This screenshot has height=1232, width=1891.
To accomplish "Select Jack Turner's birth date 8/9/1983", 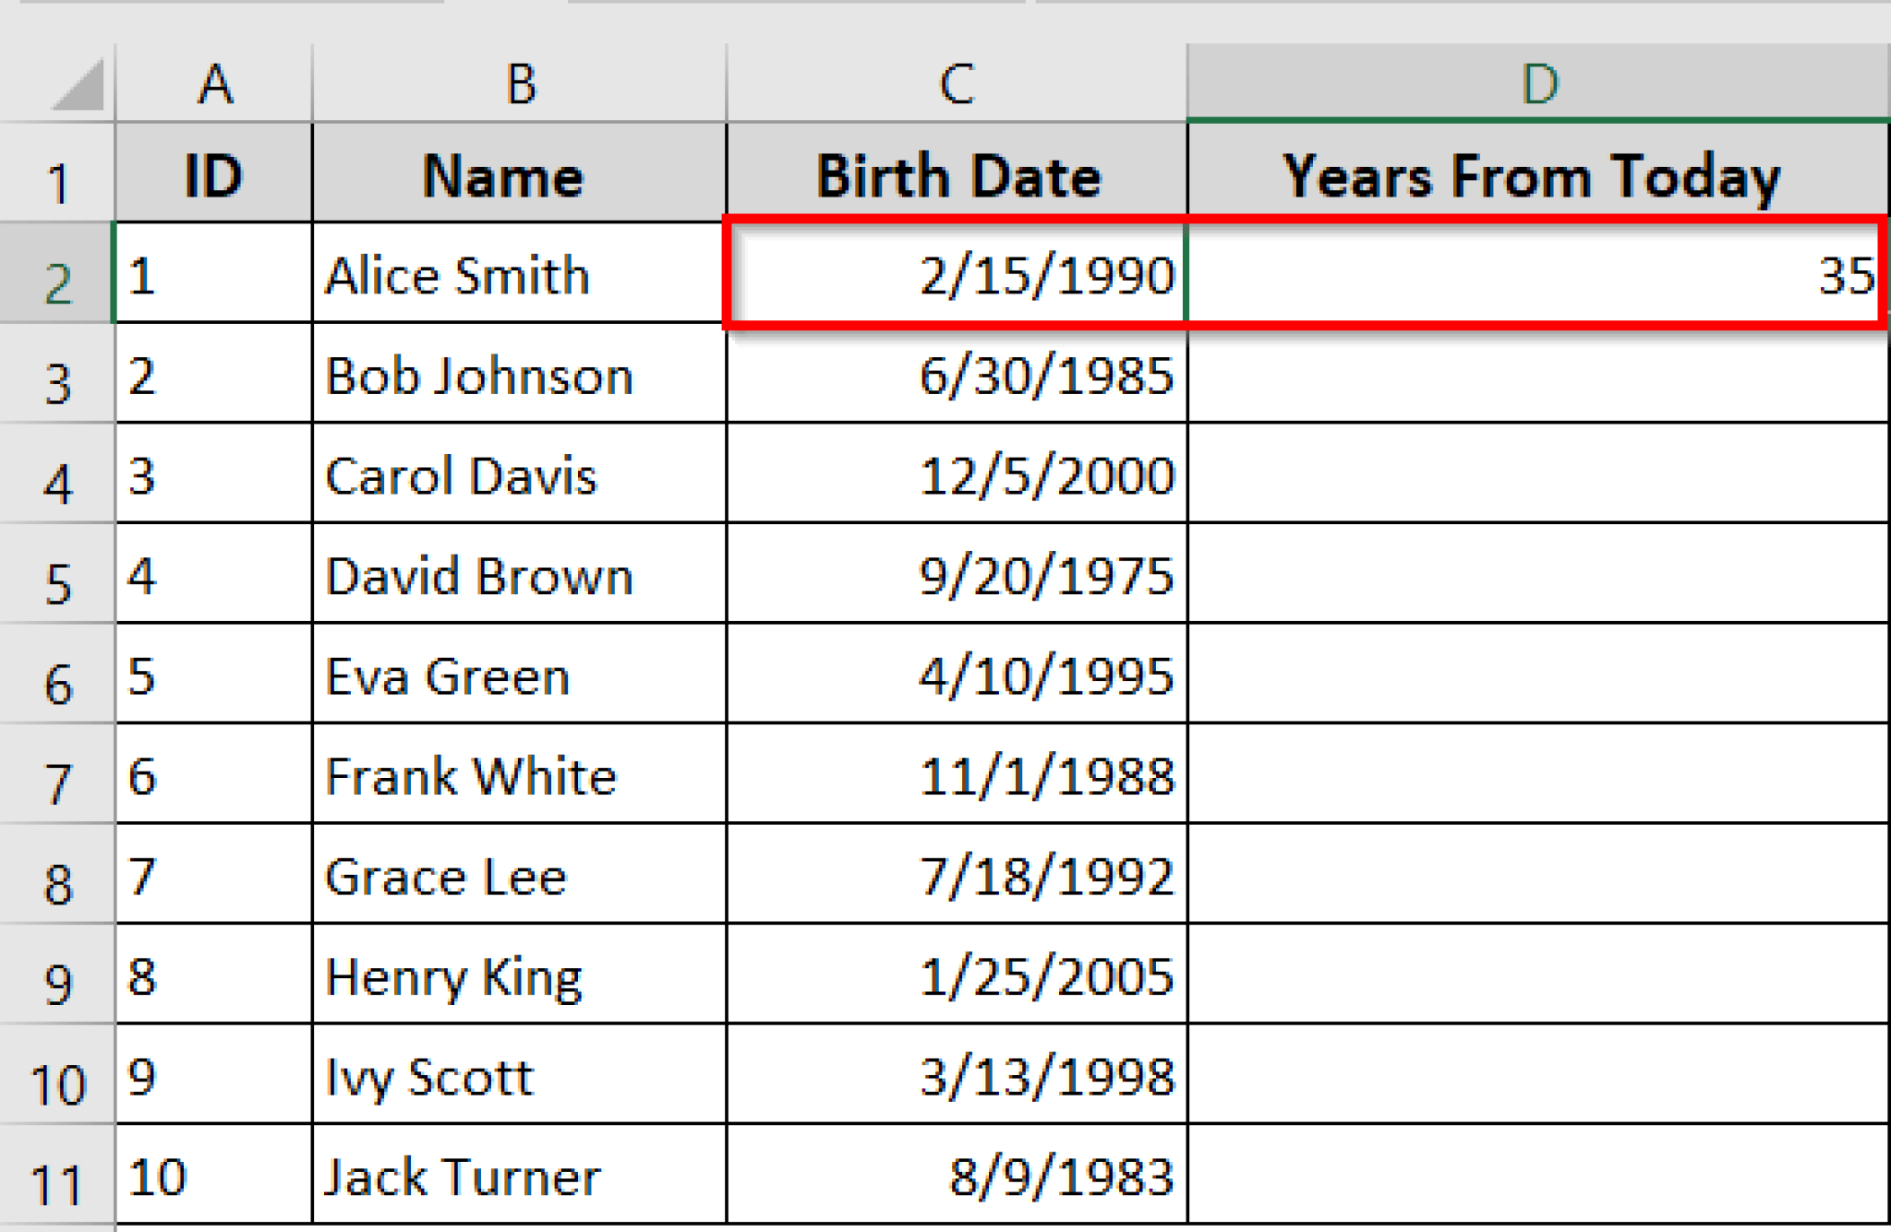I will coord(958,1177).
